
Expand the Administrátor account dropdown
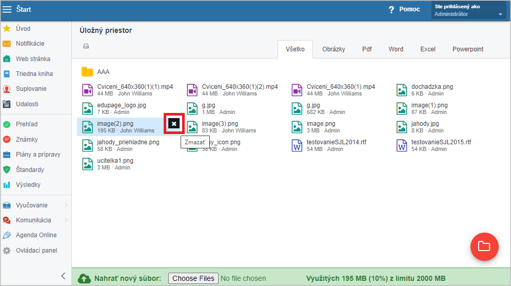(x=501, y=14)
